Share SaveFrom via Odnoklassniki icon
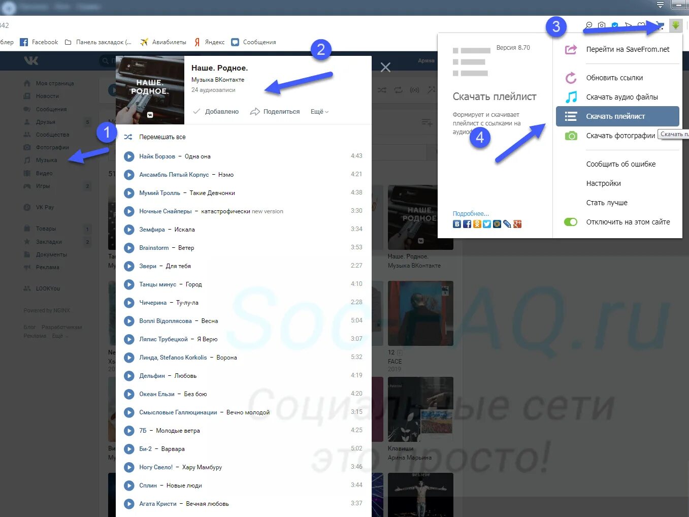 (477, 224)
